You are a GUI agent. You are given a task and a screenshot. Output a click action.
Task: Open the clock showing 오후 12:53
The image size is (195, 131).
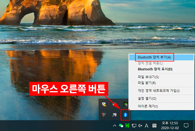click(170, 126)
